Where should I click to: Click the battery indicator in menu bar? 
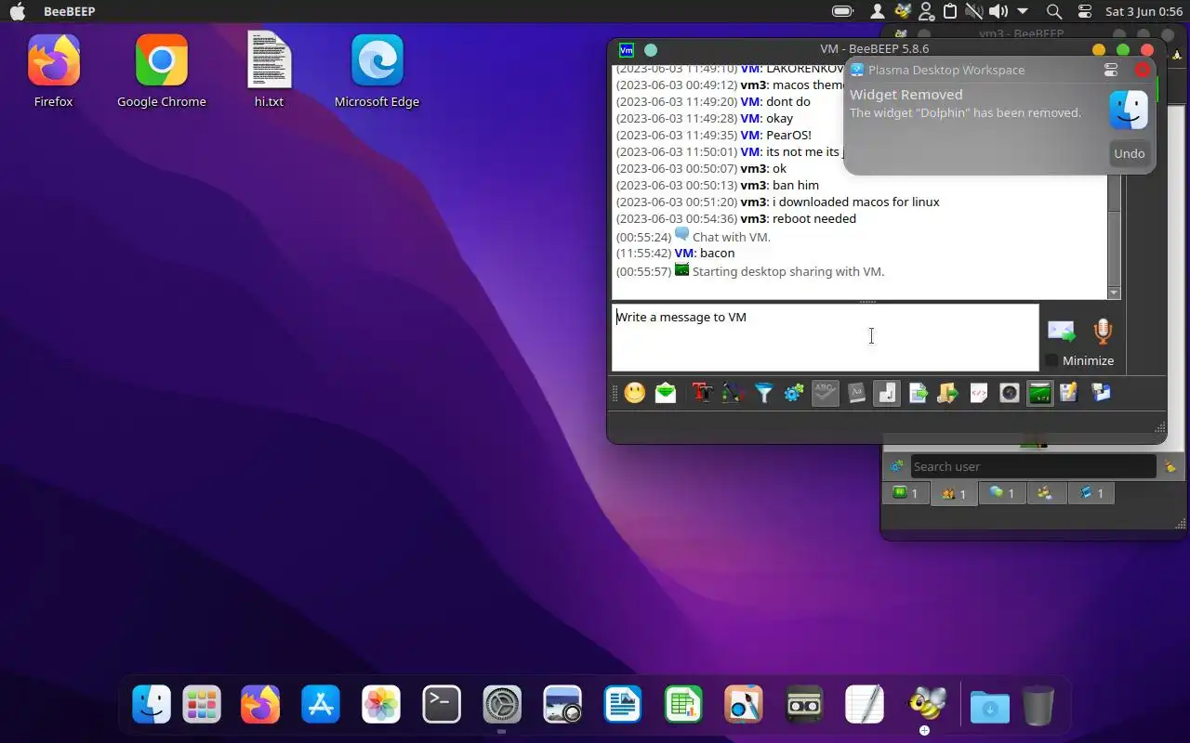pyautogui.click(x=843, y=11)
